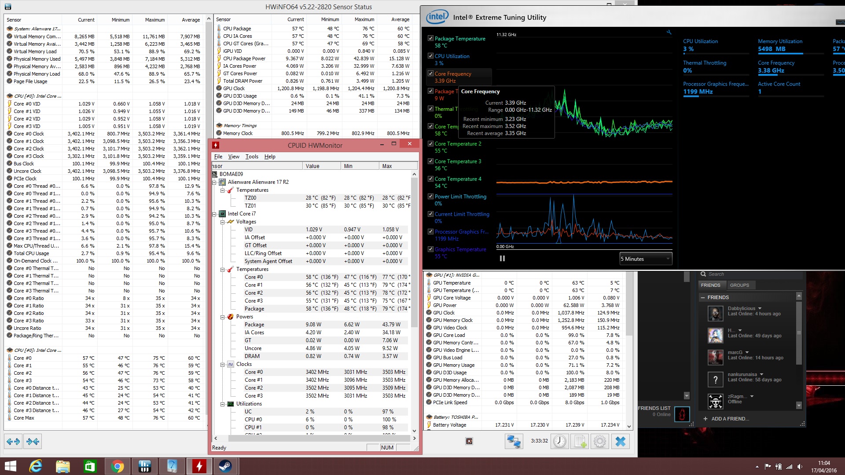Open Internet Explorer from taskbar
The image size is (845, 475).
(x=36, y=466)
